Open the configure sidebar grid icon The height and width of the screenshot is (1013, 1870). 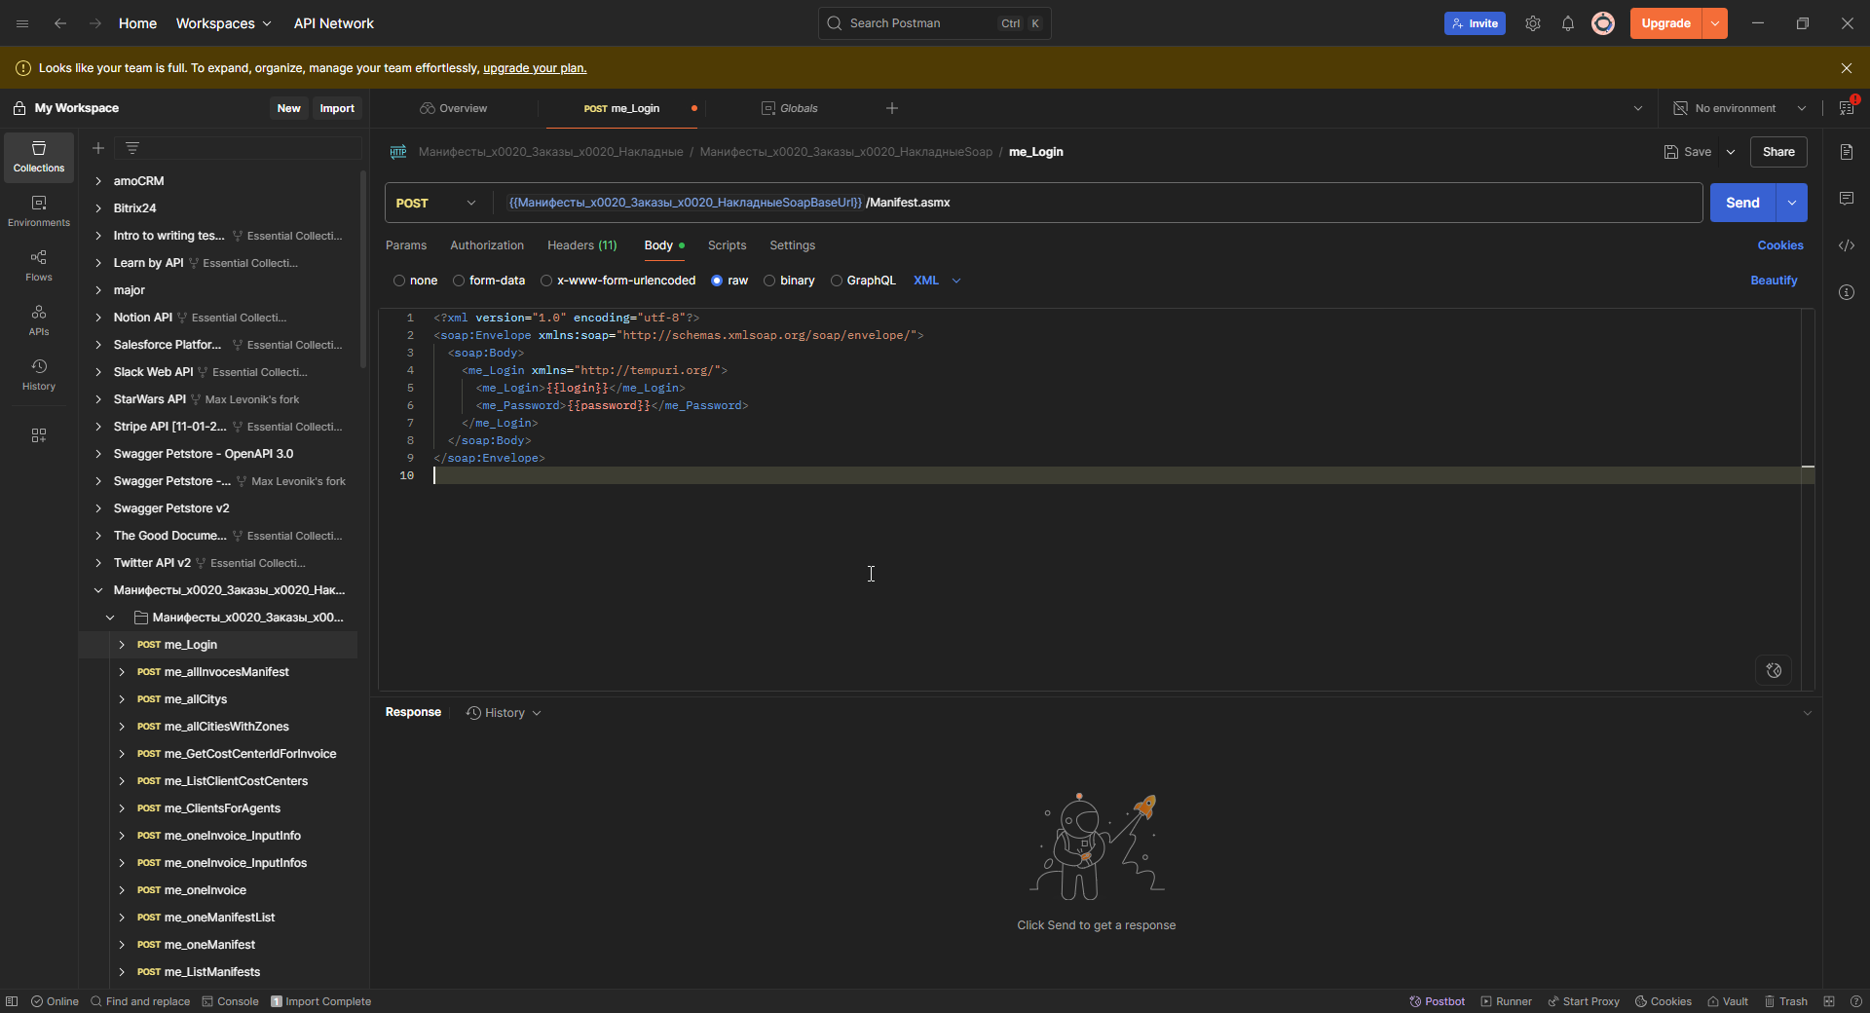(39, 435)
